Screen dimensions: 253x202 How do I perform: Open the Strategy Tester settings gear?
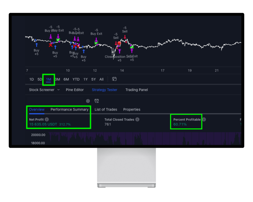click(x=88, y=101)
